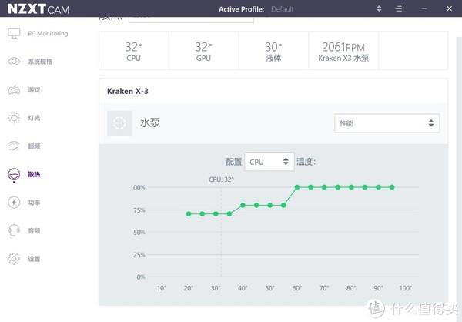Click the 水泵 label text

[x=150, y=122]
